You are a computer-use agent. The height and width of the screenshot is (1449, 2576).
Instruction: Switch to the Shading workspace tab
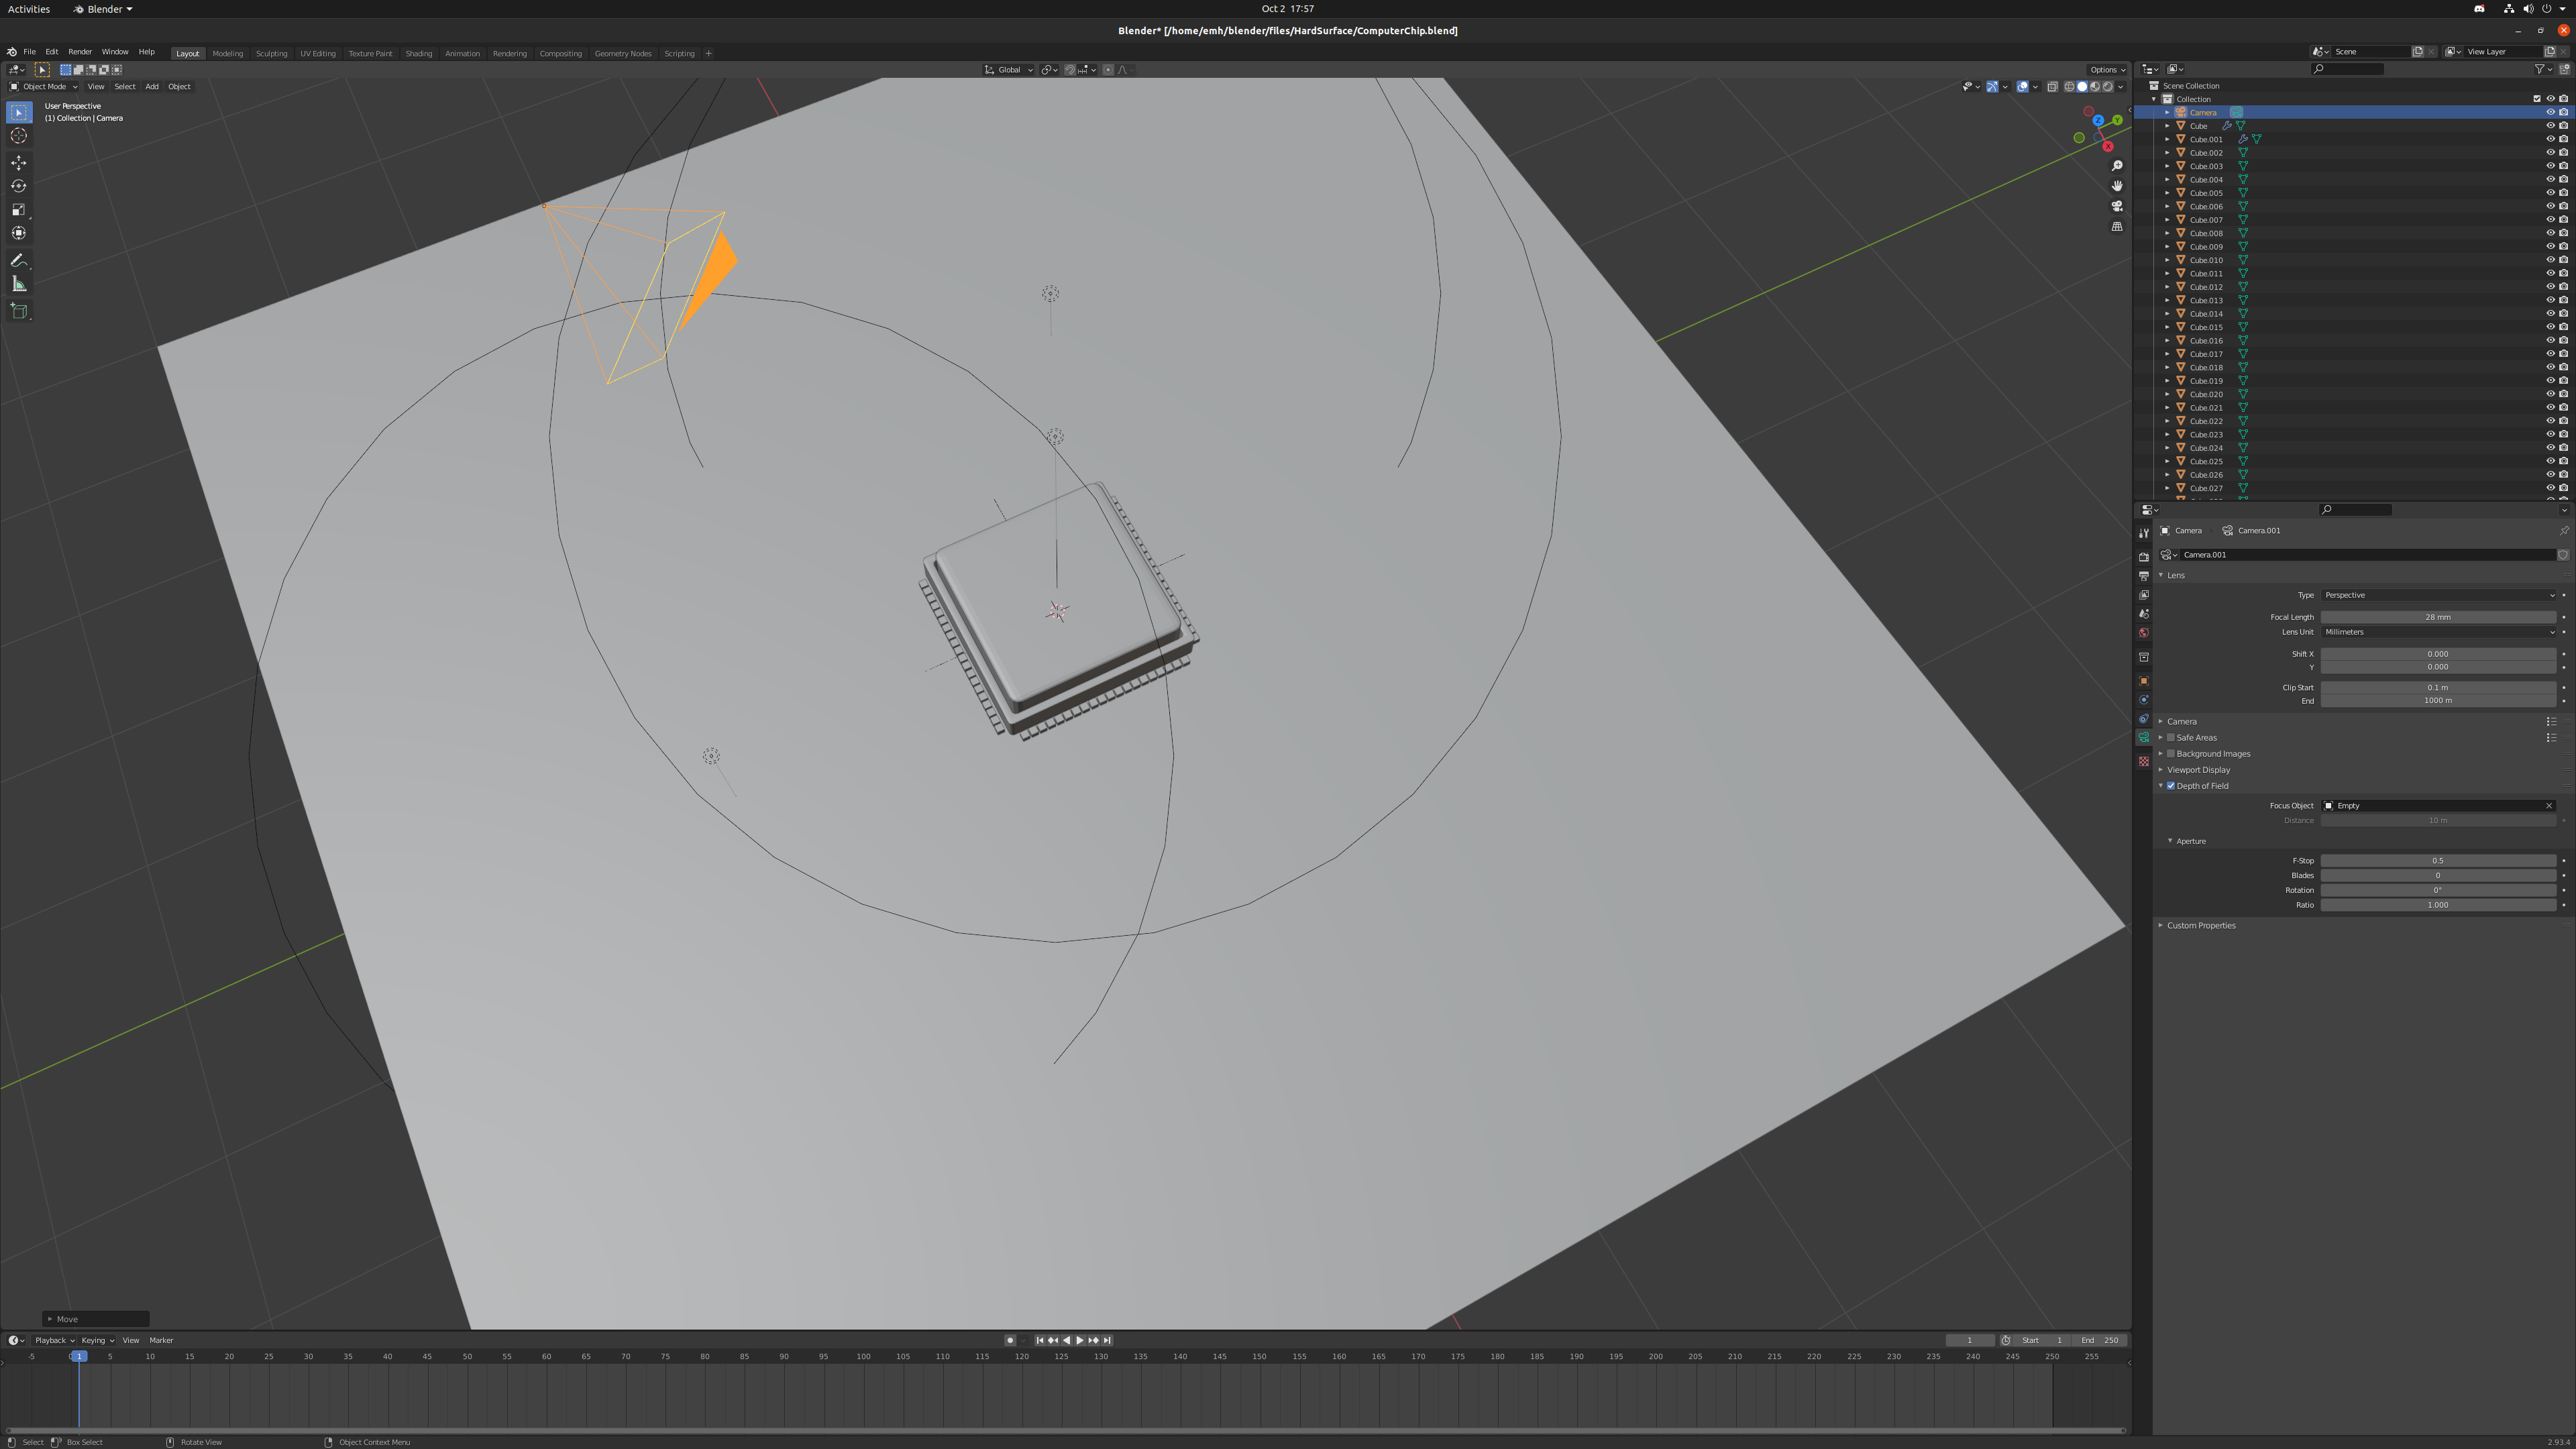click(419, 53)
